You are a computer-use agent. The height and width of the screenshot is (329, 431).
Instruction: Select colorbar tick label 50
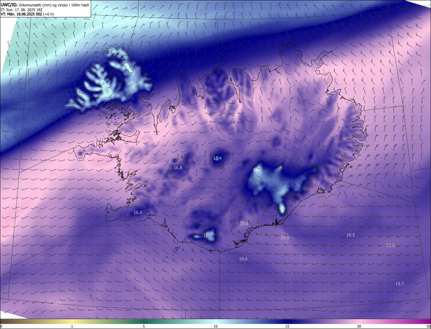point(428,326)
